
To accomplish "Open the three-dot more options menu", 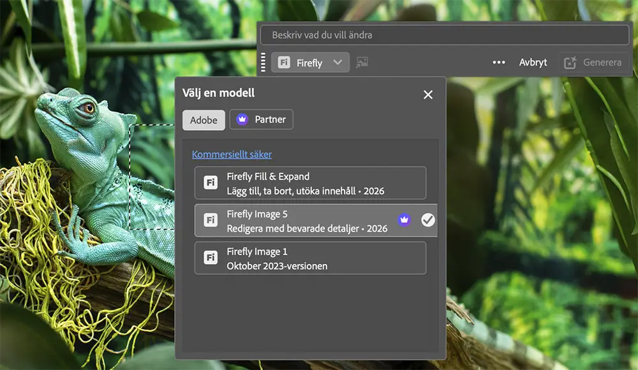I will tap(499, 63).
